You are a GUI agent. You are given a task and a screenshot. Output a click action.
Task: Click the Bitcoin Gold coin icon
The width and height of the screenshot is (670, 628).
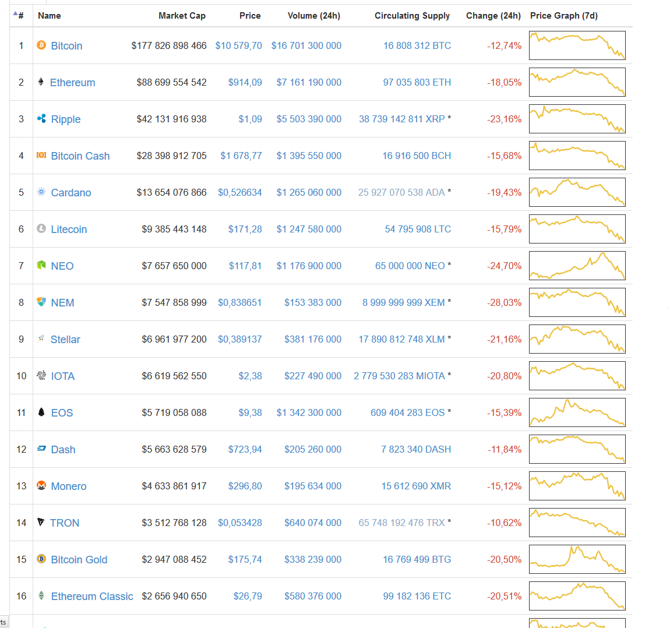click(41, 559)
